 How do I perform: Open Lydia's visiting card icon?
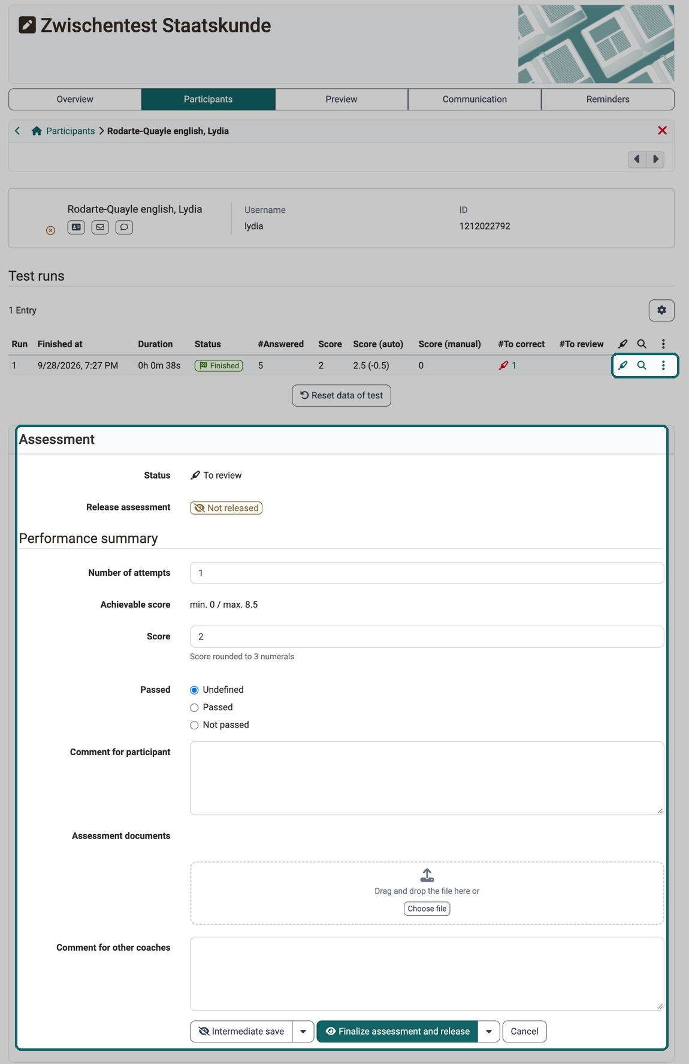coord(76,227)
